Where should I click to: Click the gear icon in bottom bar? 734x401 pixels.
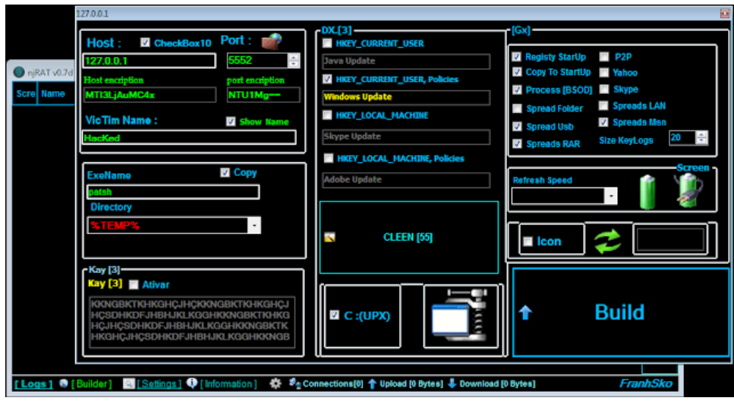pos(276,384)
